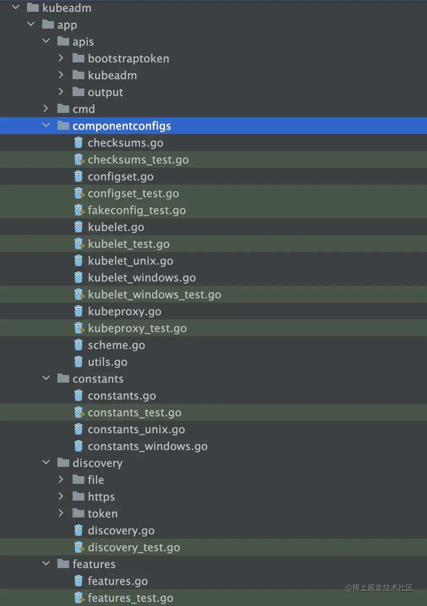Expand the https folder
The height and width of the screenshot is (606, 427).
pyautogui.click(x=61, y=496)
